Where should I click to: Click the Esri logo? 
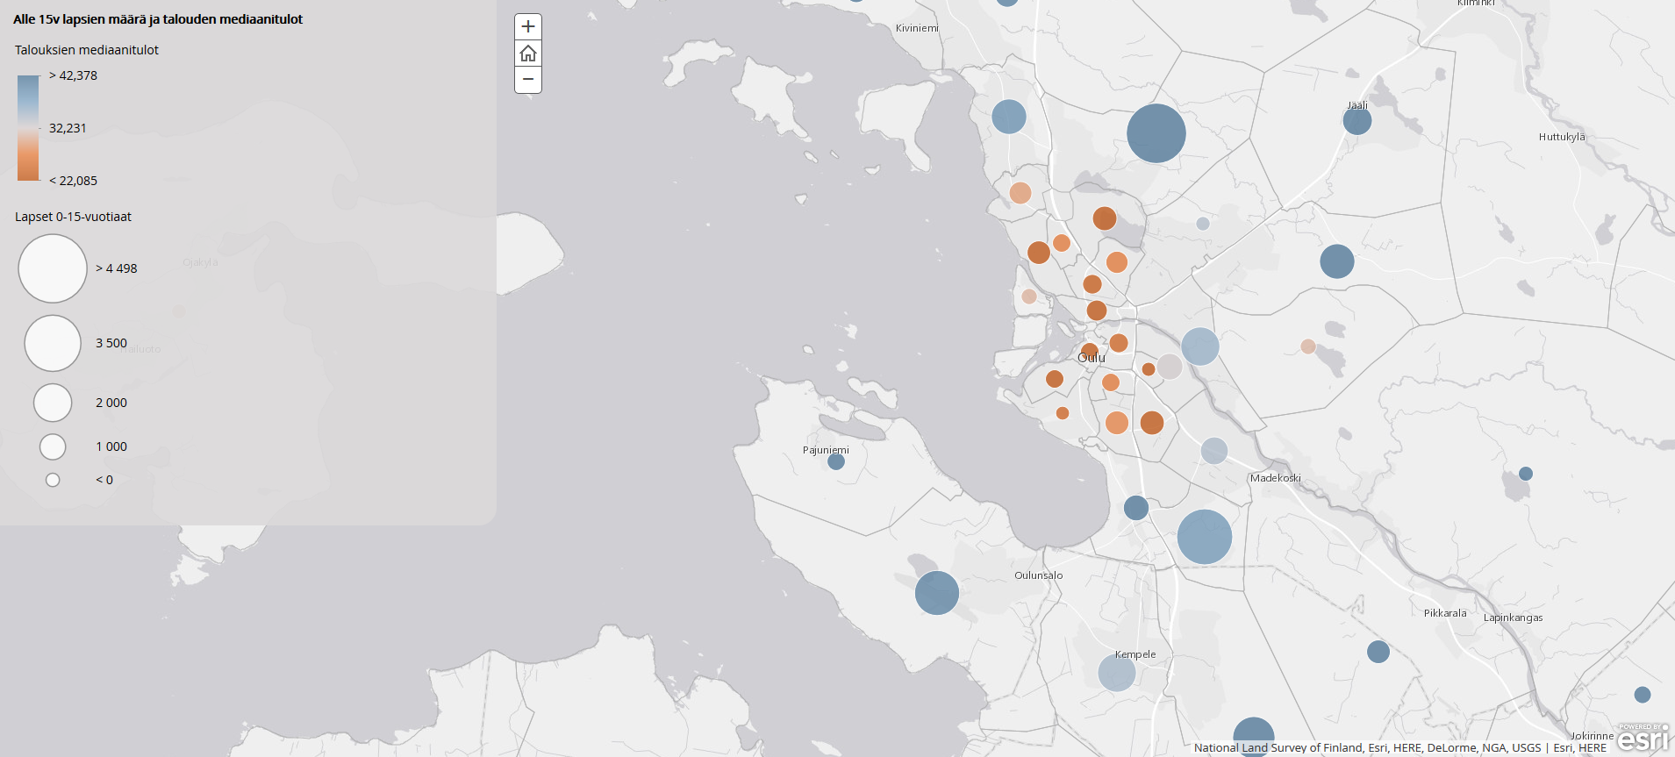point(1643,739)
